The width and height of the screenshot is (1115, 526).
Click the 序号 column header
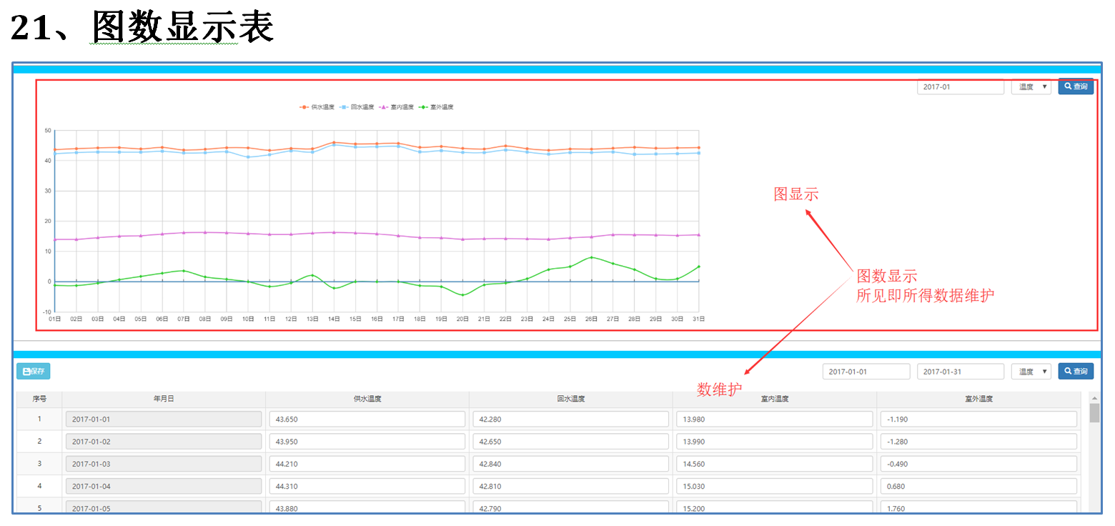(39, 399)
